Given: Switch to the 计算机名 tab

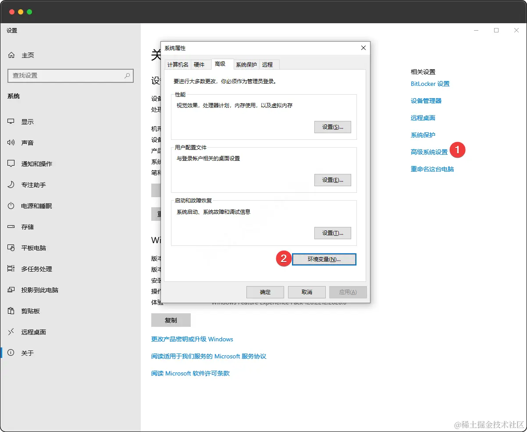Looking at the screenshot, I should (178, 64).
